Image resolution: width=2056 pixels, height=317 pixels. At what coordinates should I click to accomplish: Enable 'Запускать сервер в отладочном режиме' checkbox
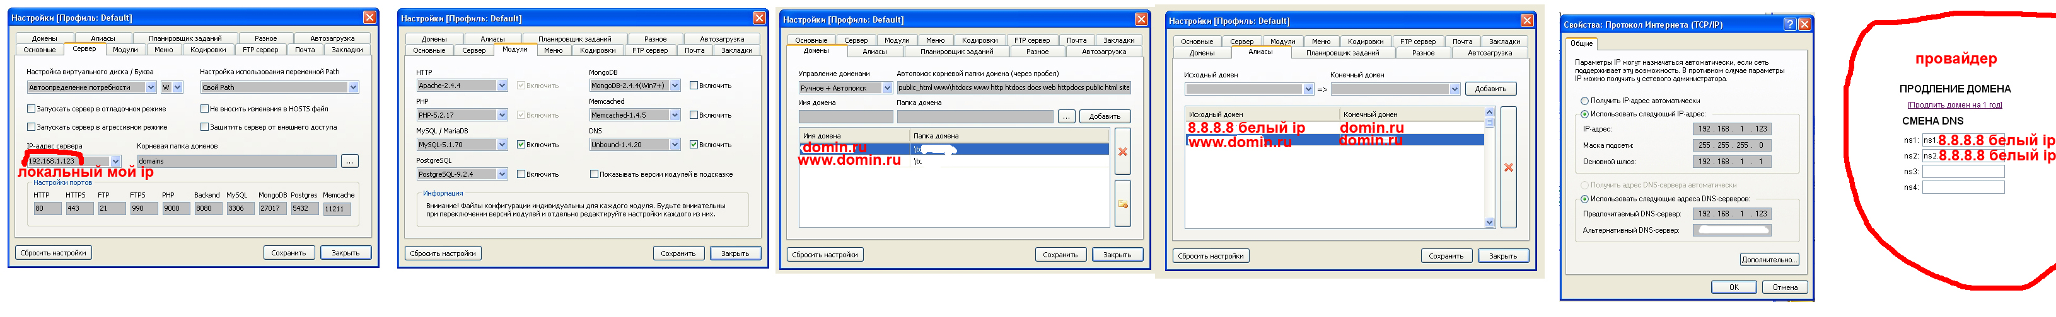(32, 109)
